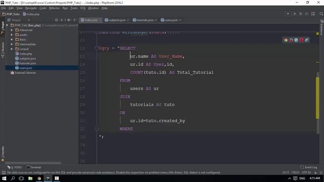Click CRLF line separator in status bar
The width and height of the screenshot is (324, 182).
click(295, 172)
